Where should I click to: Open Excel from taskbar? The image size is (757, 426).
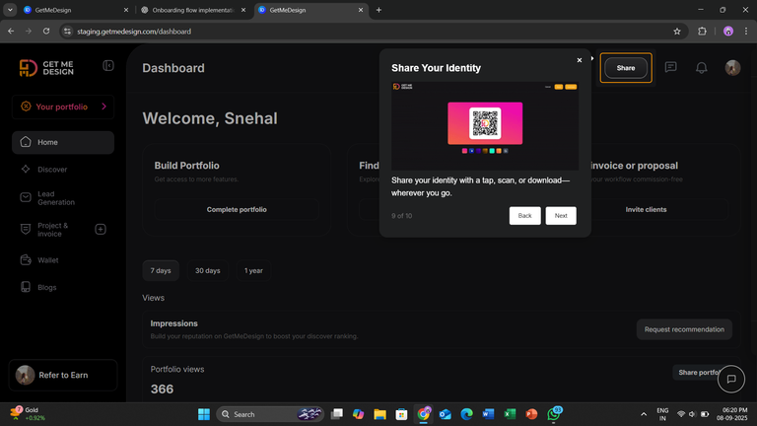click(x=510, y=414)
